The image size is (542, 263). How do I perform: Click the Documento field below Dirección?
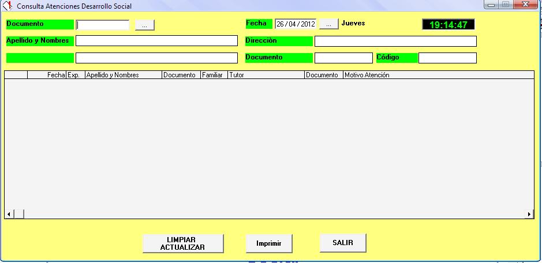[343, 58]
